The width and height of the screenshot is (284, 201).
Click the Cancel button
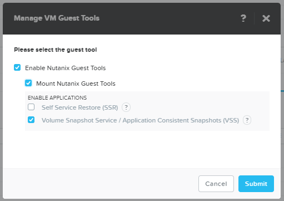click(x=216, y=184)
